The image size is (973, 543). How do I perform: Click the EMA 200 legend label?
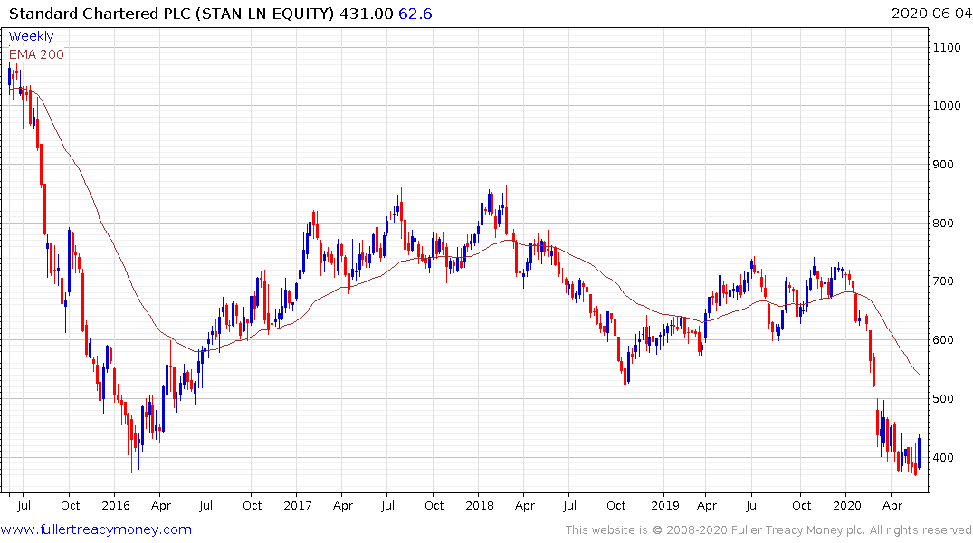click(36, 54)
